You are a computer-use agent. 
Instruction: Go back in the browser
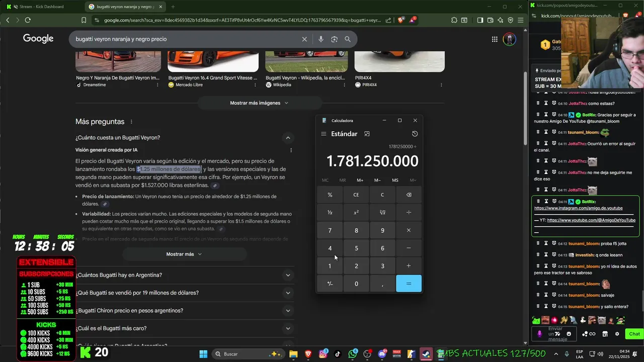point(8,20)
